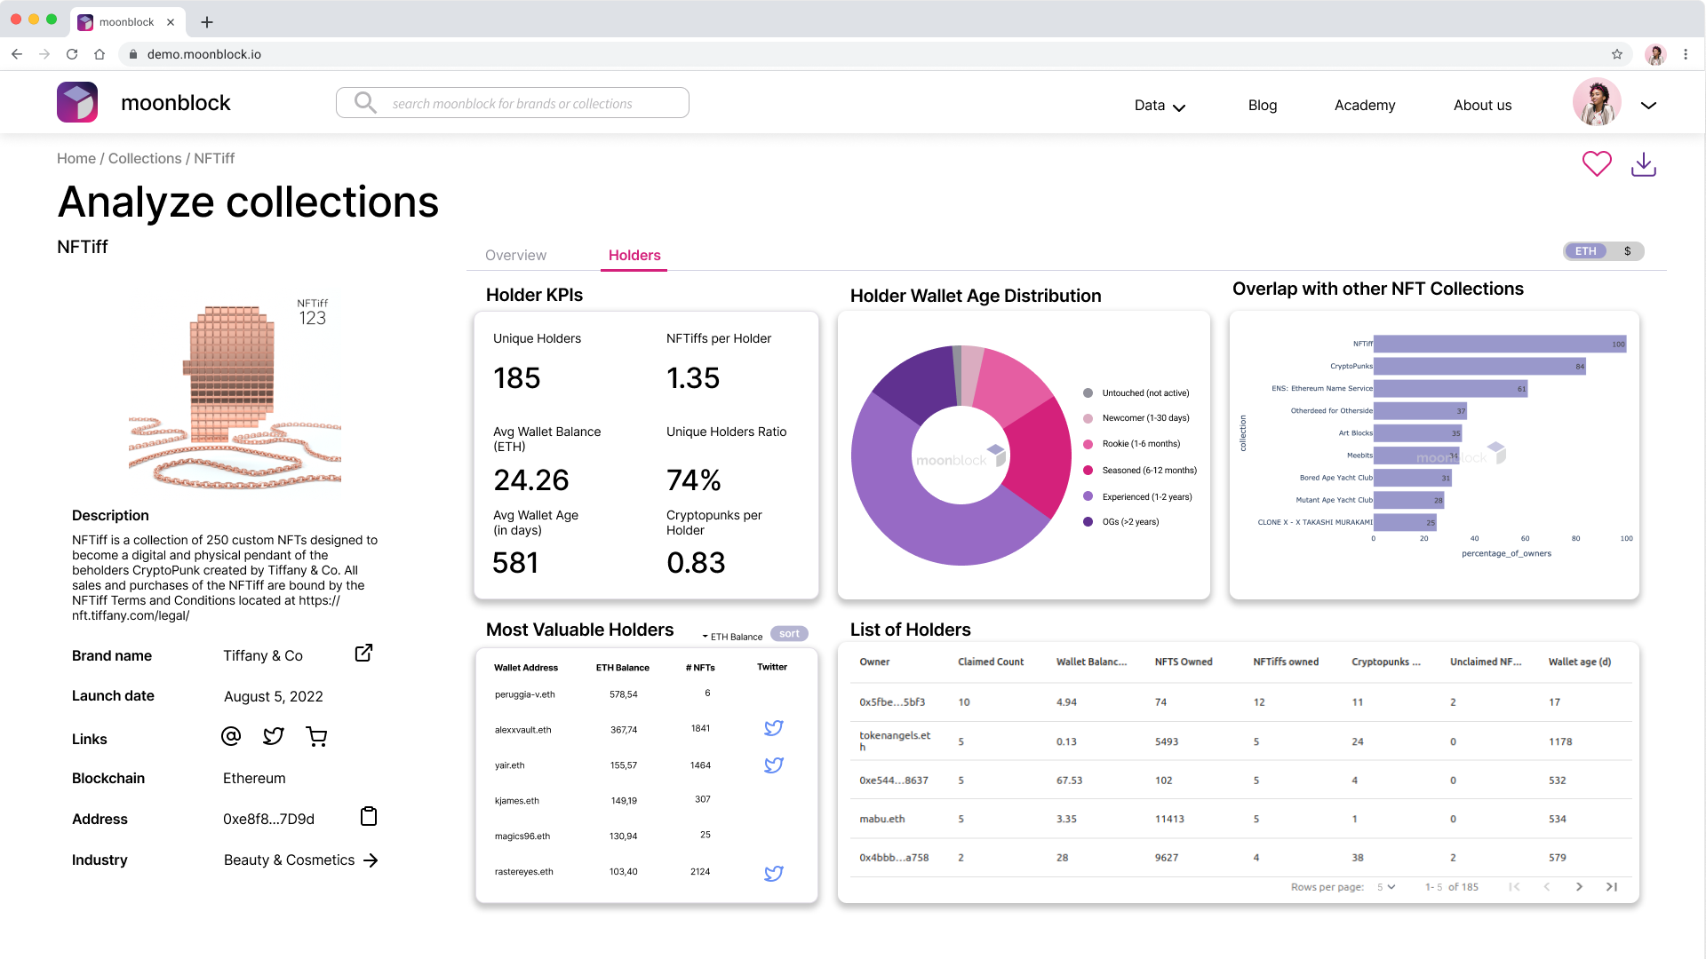Expand the Data dropdown menu

[1160, 106]
